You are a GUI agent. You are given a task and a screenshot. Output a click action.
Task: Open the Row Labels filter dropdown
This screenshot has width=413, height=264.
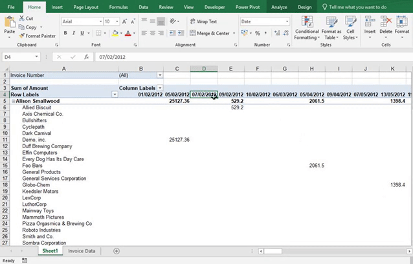115,94
